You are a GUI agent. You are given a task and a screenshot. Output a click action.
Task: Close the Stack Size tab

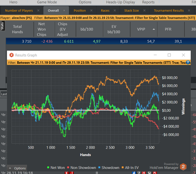pyautogui.click(x=144, y=10)
